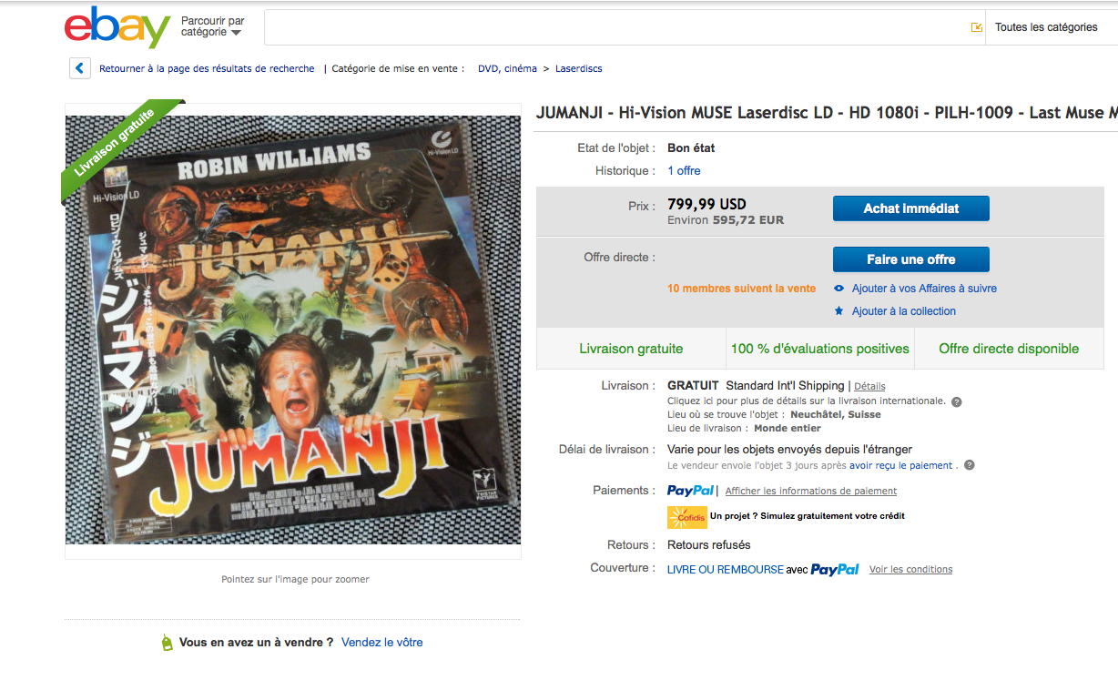Viewport: 1118px width, 680px height.
Task: Click the Vendez le vôtre link
Action: [x=382, y=642]
